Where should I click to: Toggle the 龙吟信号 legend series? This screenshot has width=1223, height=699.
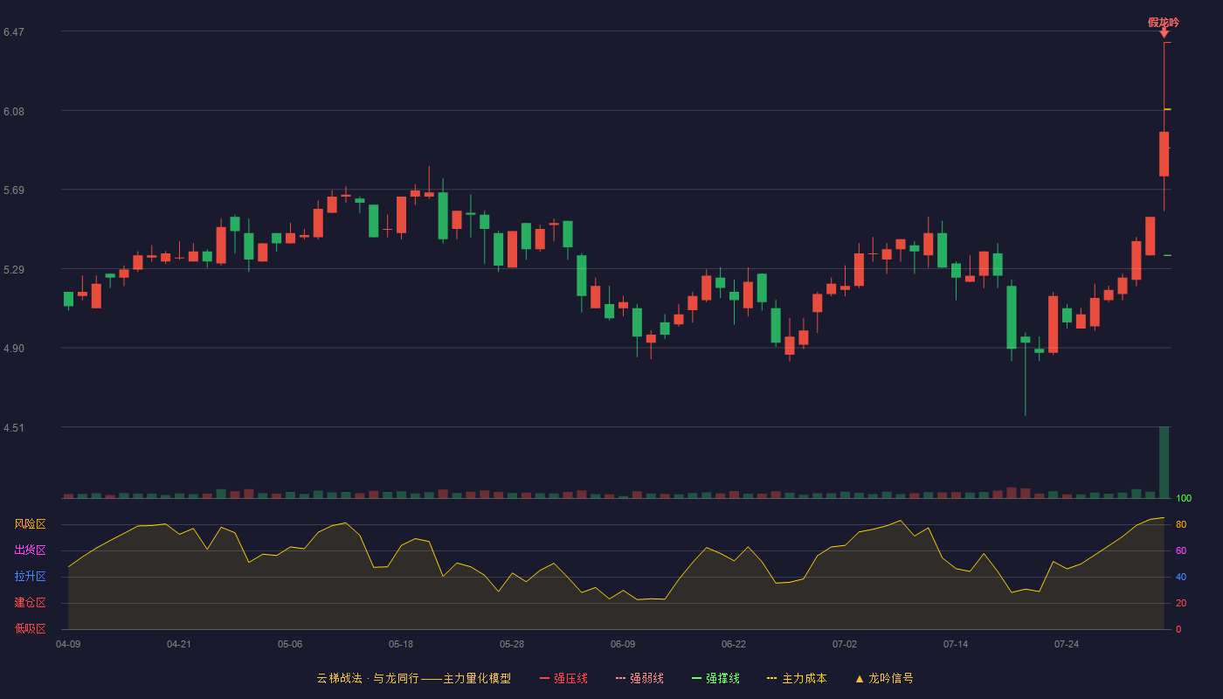pos(884,678)
